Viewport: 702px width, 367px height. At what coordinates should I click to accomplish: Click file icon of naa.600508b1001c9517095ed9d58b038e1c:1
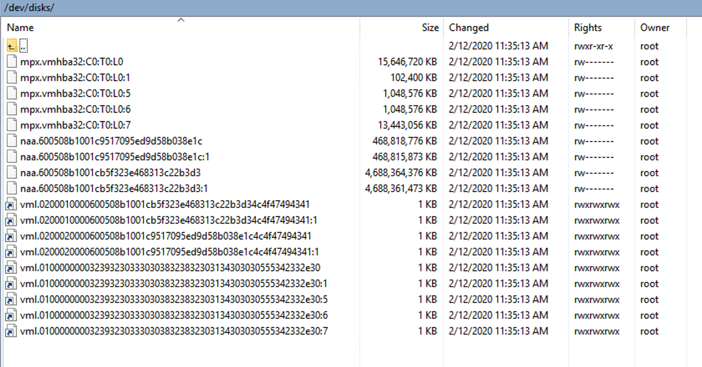pos(12,157)
